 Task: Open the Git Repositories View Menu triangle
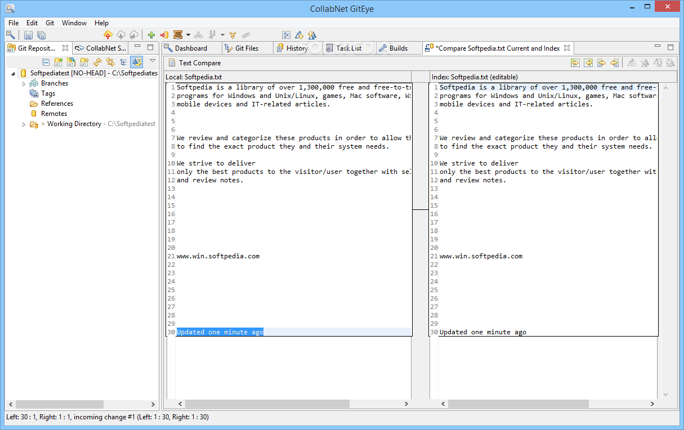(x=153, y=61)
